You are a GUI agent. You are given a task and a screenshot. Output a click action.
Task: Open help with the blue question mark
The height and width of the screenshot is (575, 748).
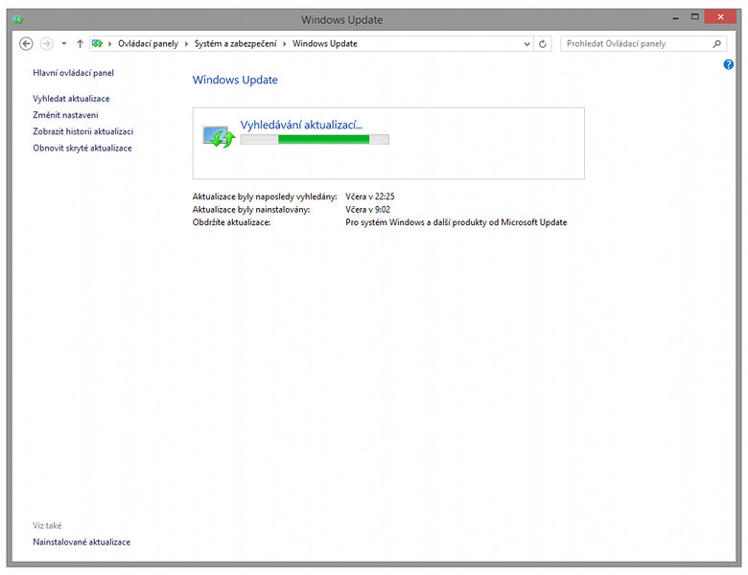coord(729,64)
